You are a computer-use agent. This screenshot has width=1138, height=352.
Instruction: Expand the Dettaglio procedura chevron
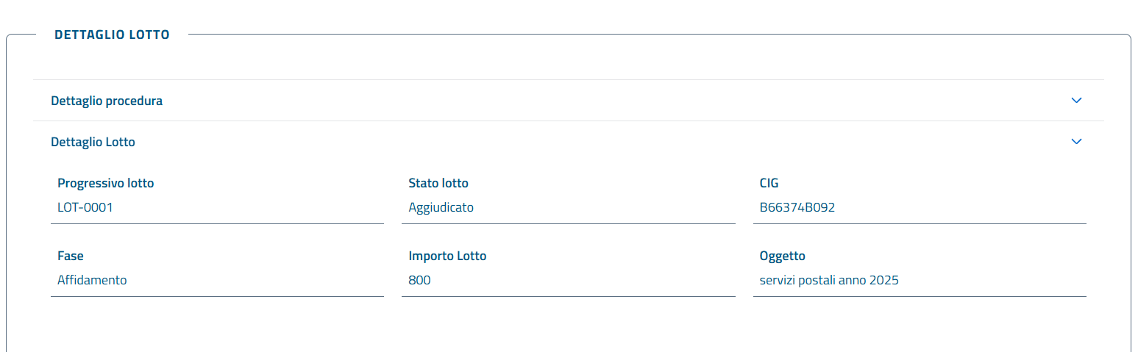point(1076,101)
